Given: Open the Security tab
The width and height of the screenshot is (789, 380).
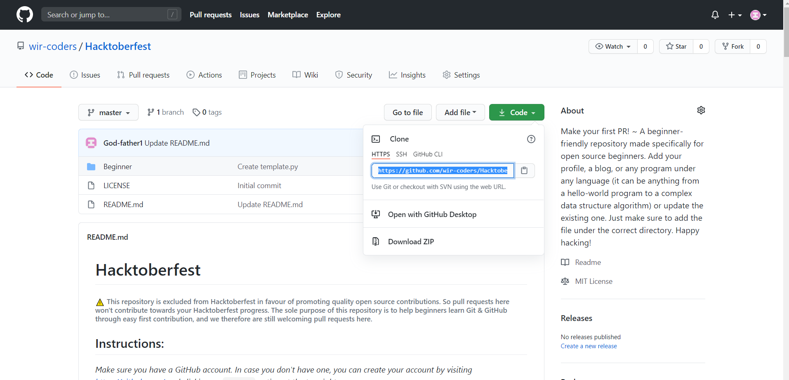Looking at the screenshot, I should 353,75.
